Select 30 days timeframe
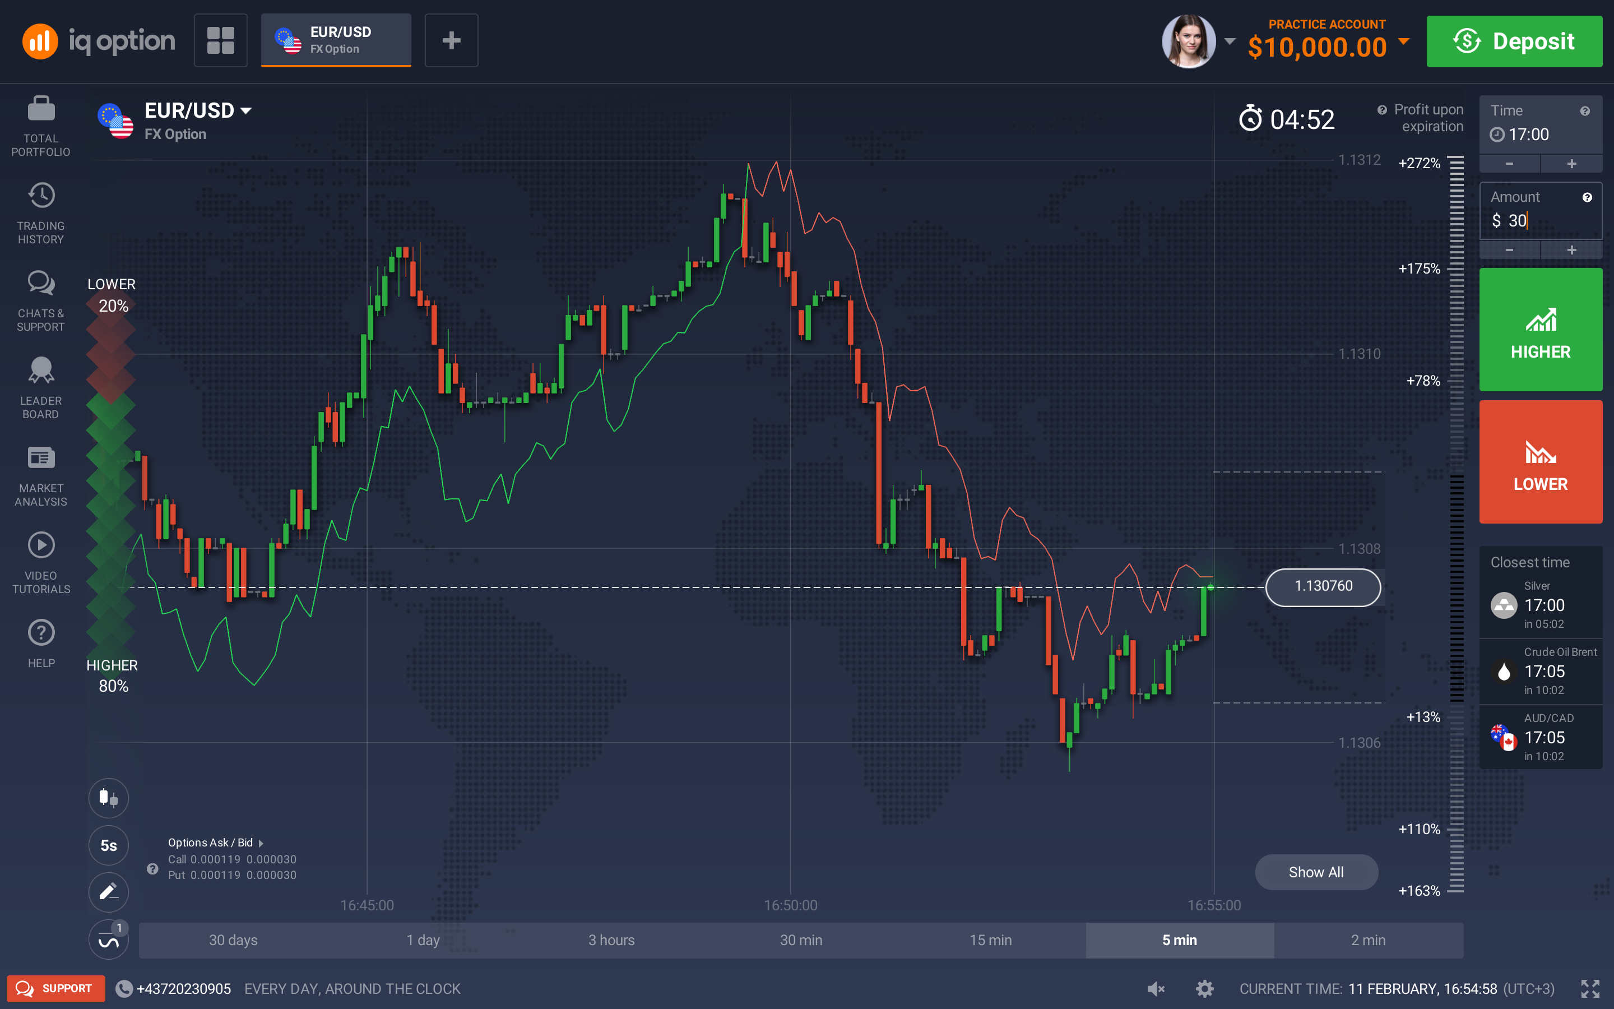Image resolution: width=1614 pixels, height=1009 pixels. 233,940
